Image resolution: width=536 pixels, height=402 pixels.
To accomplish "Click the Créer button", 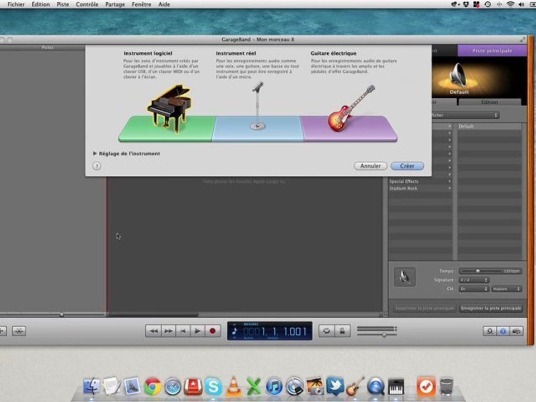I will [x=407, y=166].
